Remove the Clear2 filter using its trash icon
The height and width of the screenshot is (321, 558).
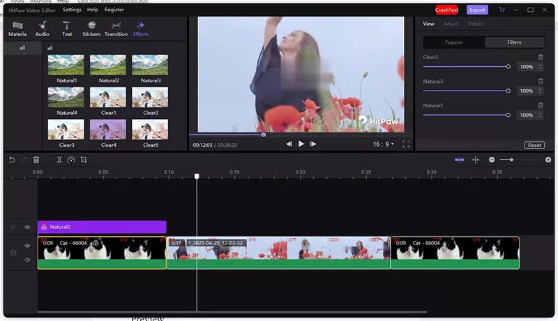tap(540, 57)
